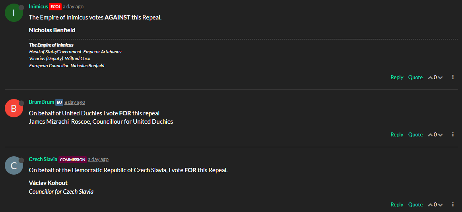Open post tools menu for Czech Slavia post
The image size is (462, 212).
(453, 204)
